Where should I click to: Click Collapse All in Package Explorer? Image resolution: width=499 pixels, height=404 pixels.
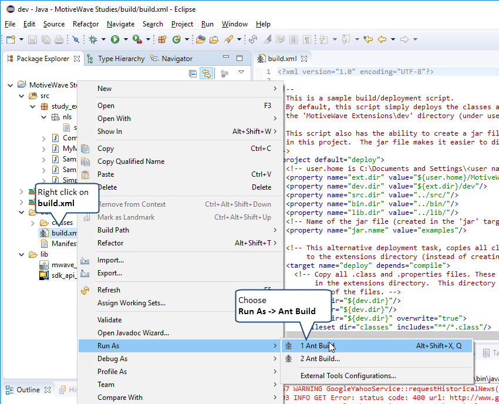[x=193, y=73]
